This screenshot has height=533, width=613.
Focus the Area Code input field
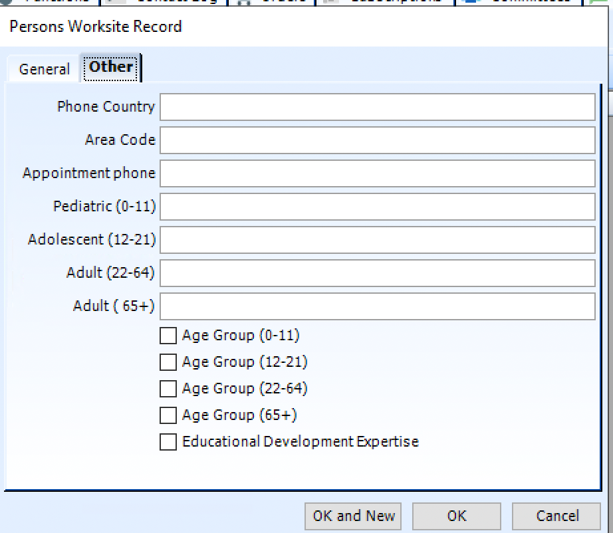[377, 140]
